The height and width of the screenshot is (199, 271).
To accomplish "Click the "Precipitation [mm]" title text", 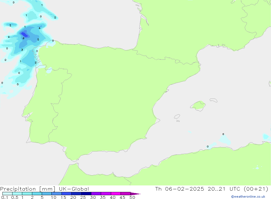I will pyautogui.click(x=28, y=189).
